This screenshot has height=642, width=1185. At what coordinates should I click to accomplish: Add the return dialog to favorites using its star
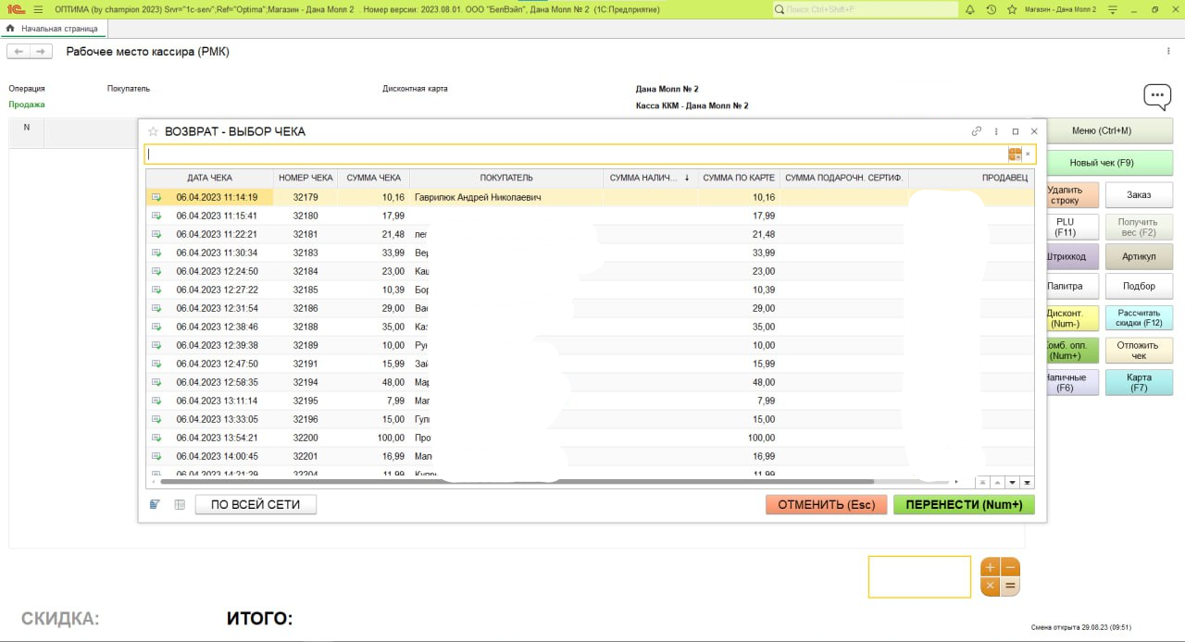(154, 131)
